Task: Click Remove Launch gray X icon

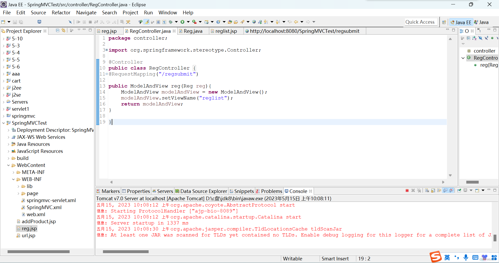Action: point(413,191)
